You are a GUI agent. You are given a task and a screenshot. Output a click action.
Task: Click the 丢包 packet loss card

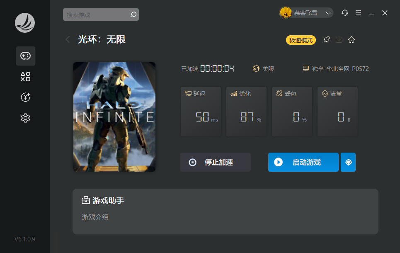[x=292, y=111]
